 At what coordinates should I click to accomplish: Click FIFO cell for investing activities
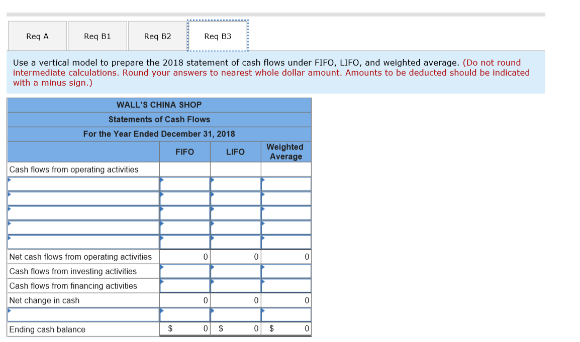(184, 271)
